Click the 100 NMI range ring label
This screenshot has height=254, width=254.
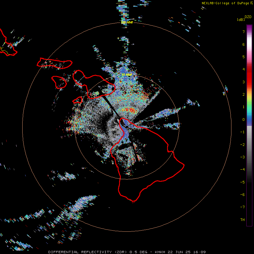(x=127, y=22)
